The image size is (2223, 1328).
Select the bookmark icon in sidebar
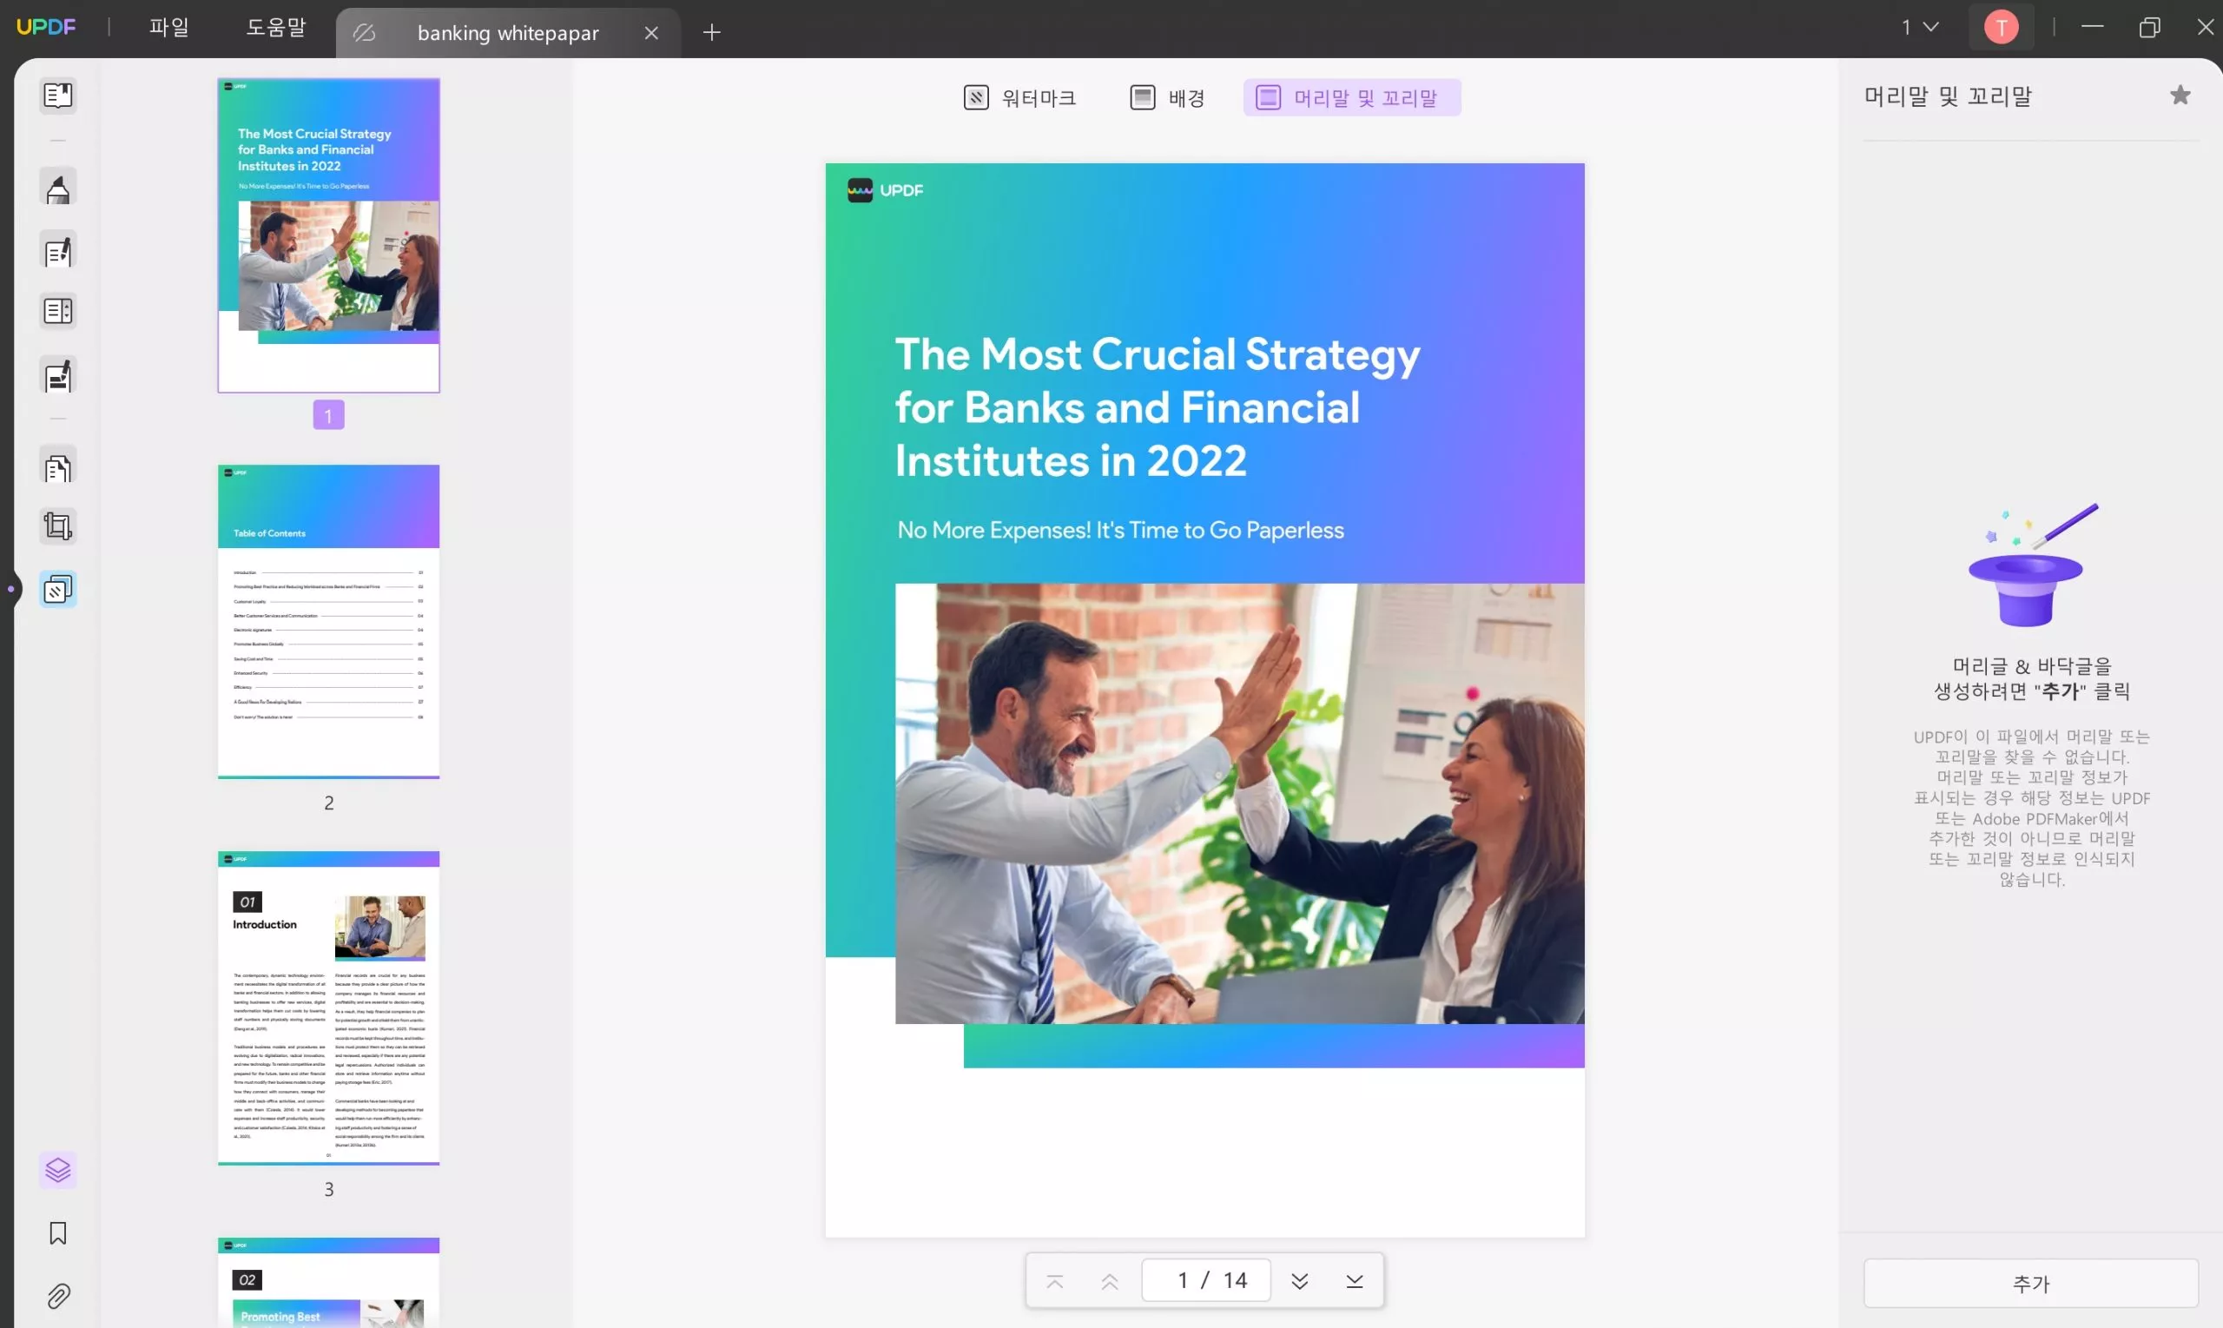56,1232
